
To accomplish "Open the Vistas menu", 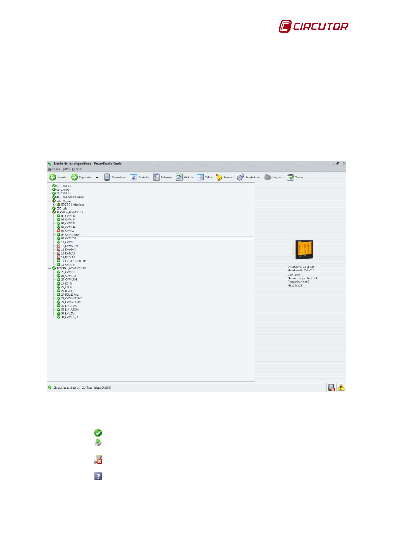I will 66,169.
